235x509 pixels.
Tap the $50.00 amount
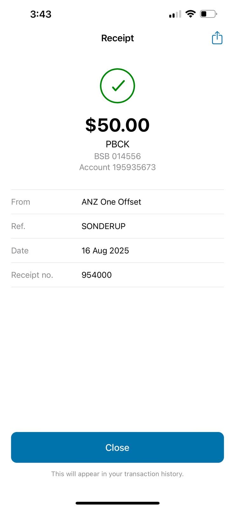click(x=117, y=125)
